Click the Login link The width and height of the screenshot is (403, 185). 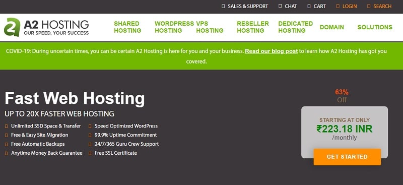coord(350,6)
